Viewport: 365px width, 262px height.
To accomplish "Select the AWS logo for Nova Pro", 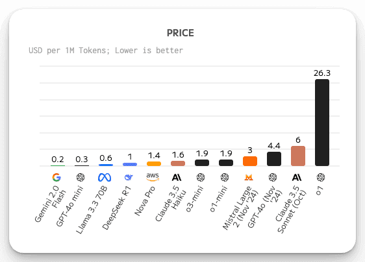I will tap(153, 177).
